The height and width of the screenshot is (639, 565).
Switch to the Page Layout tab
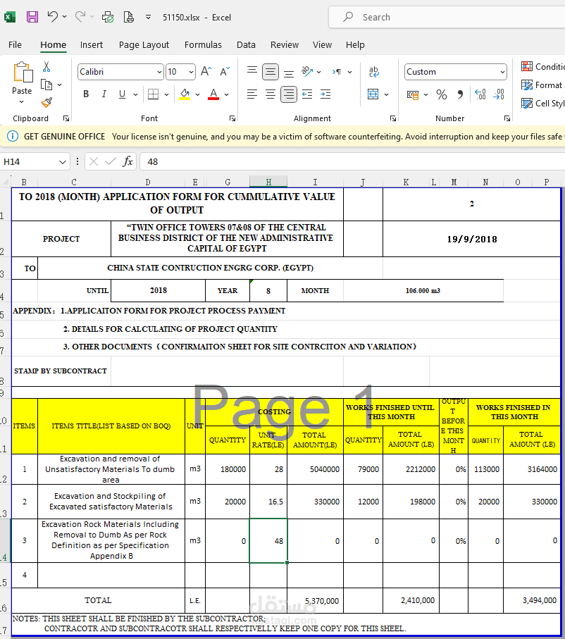(144, 45)
